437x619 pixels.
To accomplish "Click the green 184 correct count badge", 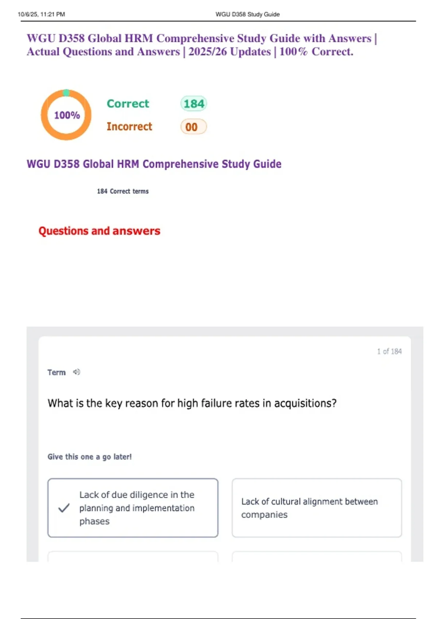I will coord(193,104).
